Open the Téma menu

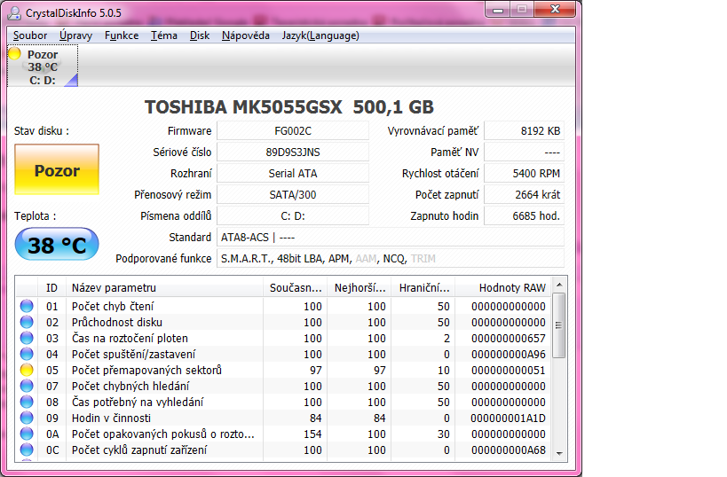click(x=164, y=35)
